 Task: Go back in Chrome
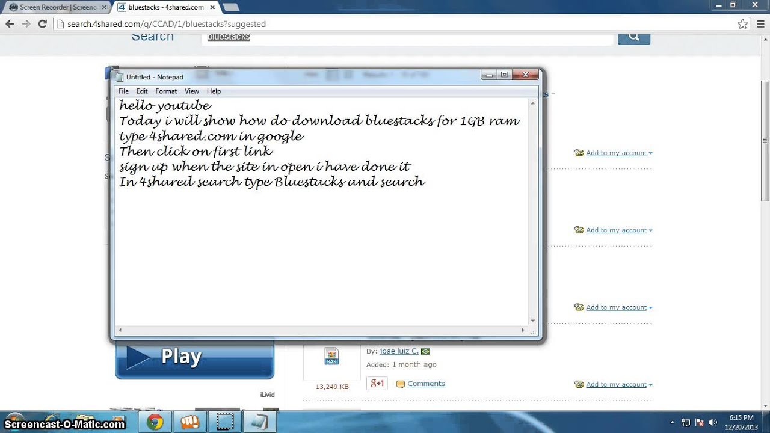[10, 24]
